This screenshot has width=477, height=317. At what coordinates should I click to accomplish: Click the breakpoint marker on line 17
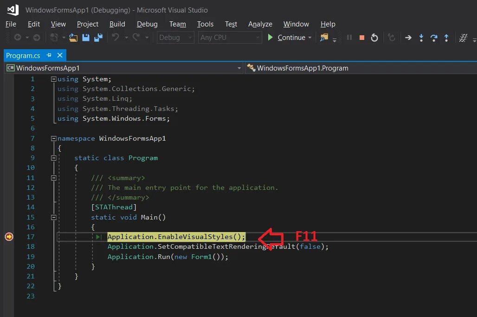[9, 236]
